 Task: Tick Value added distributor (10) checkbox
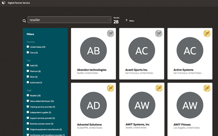28,101
